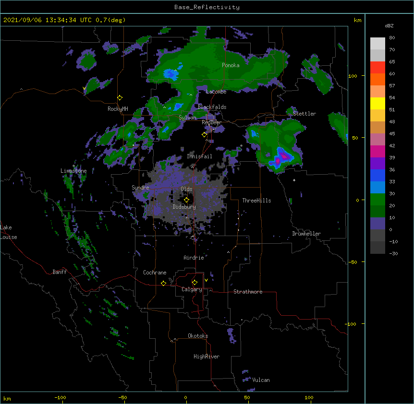Image resolution: width=414 pixels, height=404 pixels.
Task: Select the dark orange swatch in the dBZ legend
Action: 377,79
